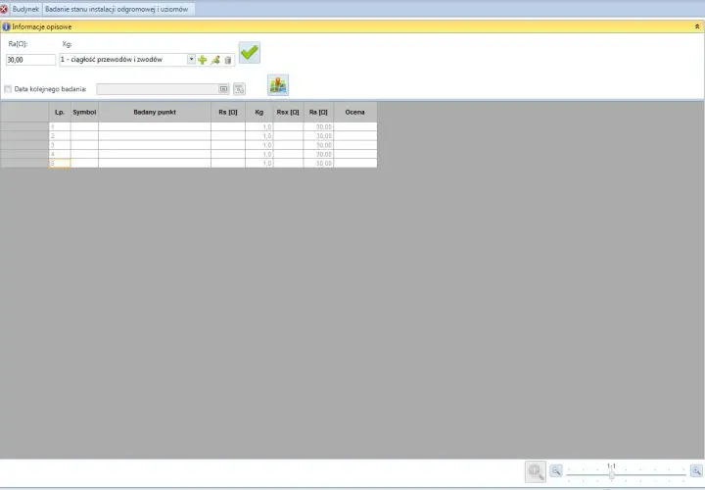Collapse the Informacje opisowe panel with chevron
The height and width of the screenshot is (490, 705).
697,26
